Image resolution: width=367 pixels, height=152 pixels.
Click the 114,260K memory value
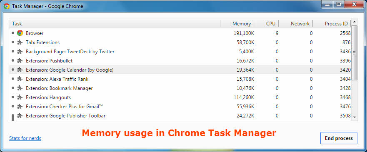tap(244, 97)
